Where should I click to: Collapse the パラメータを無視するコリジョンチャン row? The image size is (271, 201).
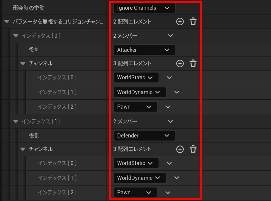[7, 22]
